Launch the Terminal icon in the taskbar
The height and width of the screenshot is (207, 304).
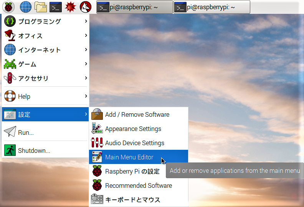56,7
